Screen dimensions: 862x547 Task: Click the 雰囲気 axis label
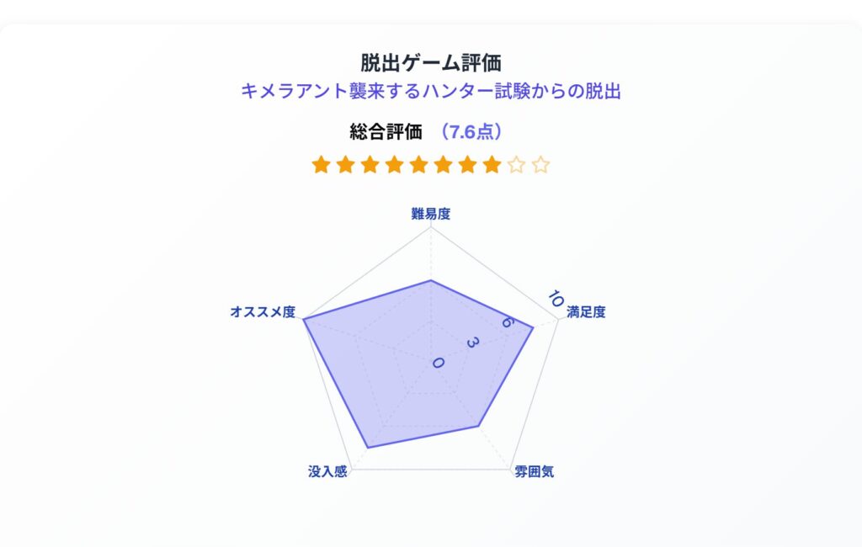point(535,472)
